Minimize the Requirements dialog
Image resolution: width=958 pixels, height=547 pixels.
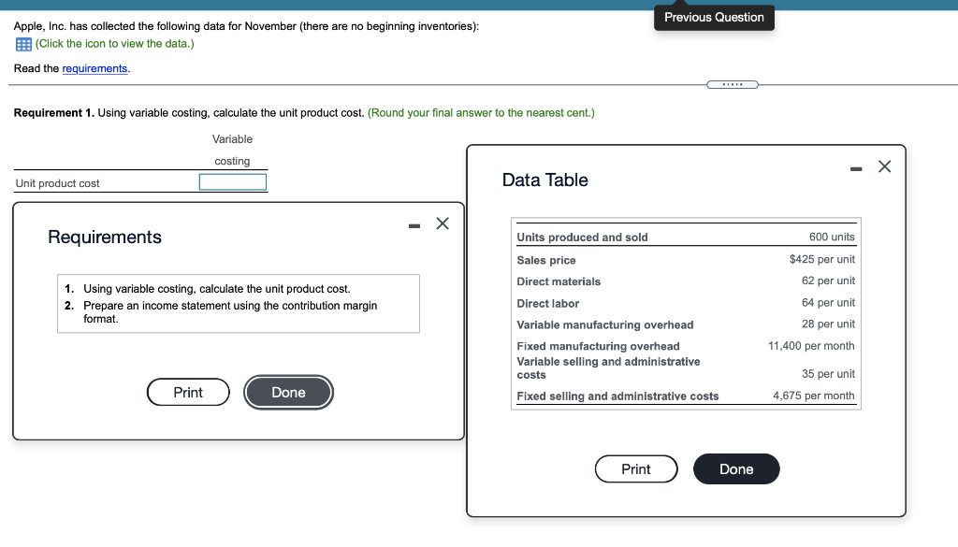point(414,226)
